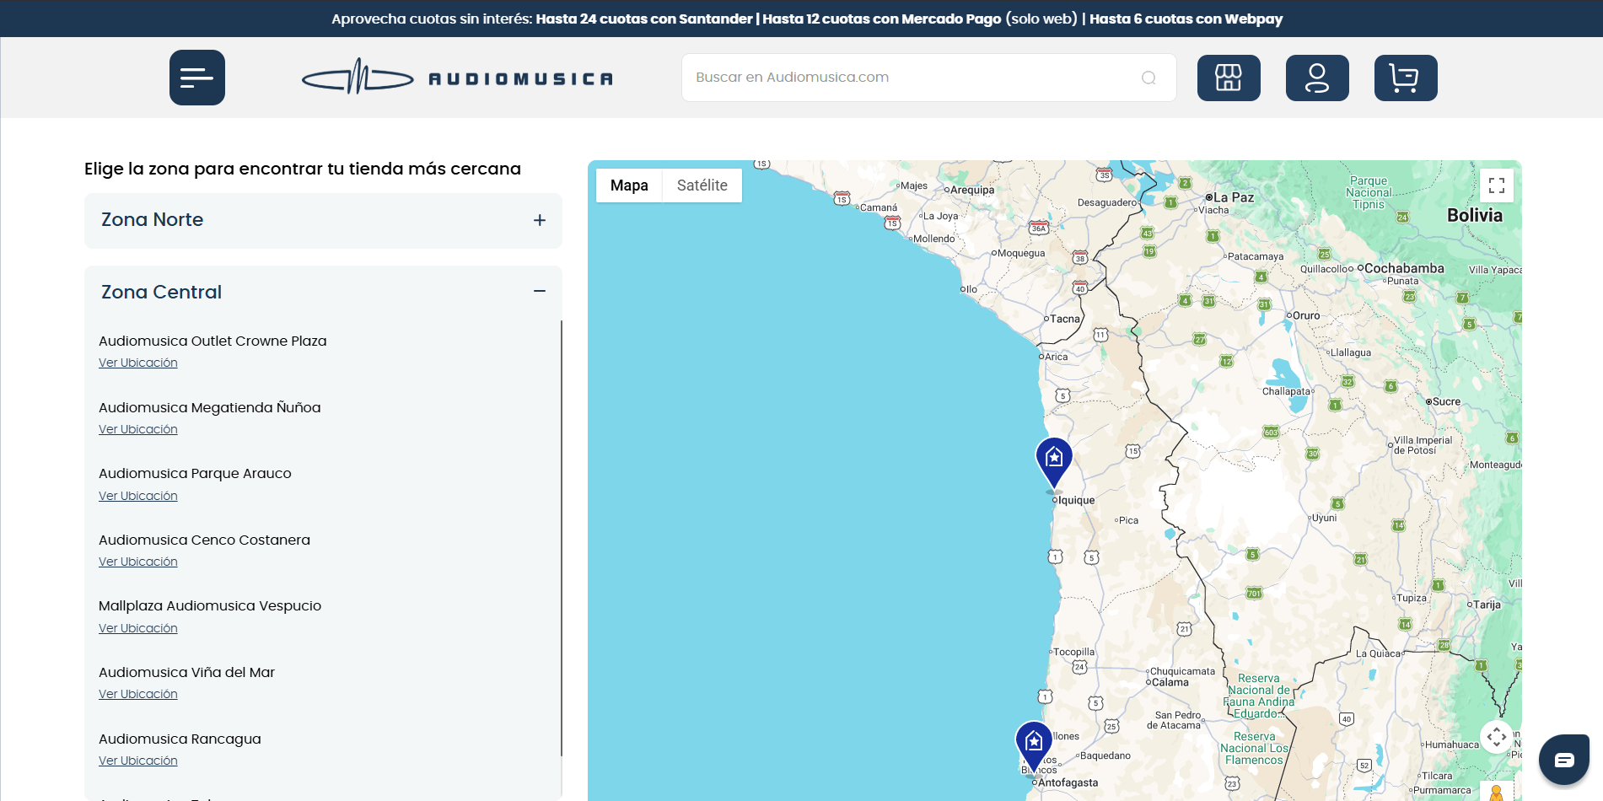
Task: Click the map marker near Iquique
Action: click(x=1054, y=464)
